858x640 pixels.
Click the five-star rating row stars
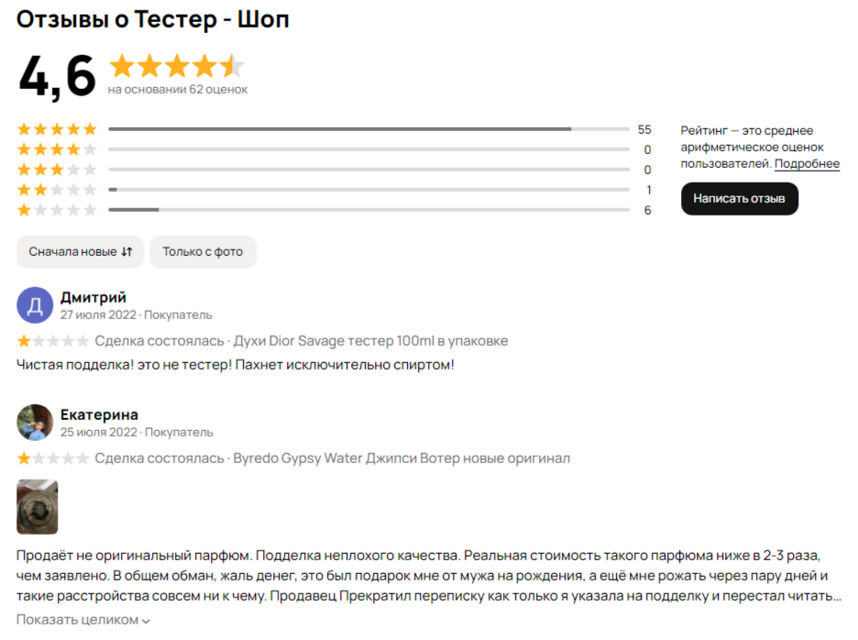57,129
